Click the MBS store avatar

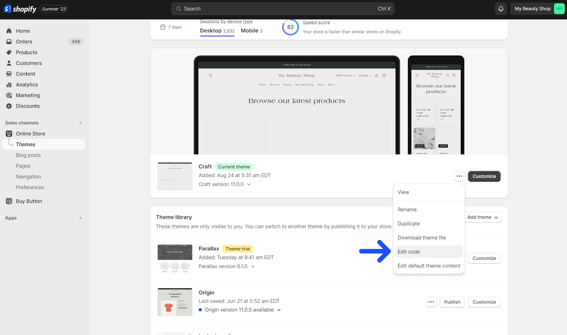[x=559, y=9]
